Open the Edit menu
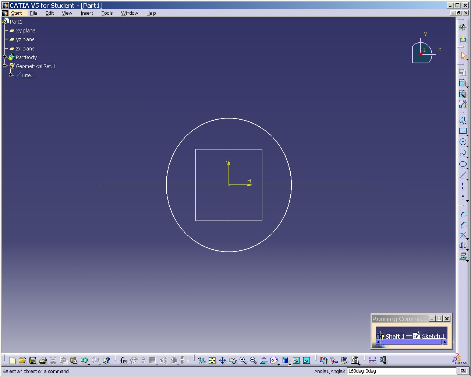471x377 pixels. pyautogui.click(x=50, y=13)
